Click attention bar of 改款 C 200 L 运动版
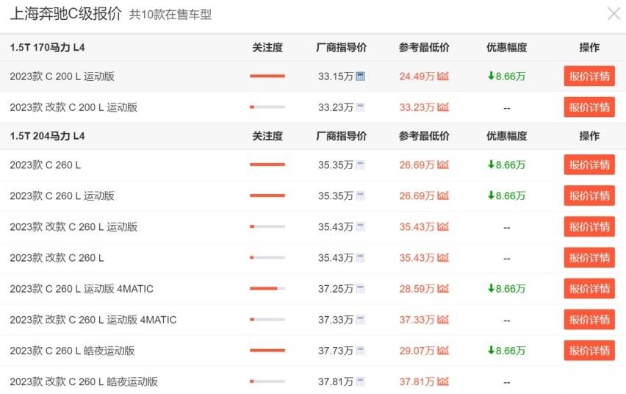This screenshot has height=394, width=626. pos(267,107)
